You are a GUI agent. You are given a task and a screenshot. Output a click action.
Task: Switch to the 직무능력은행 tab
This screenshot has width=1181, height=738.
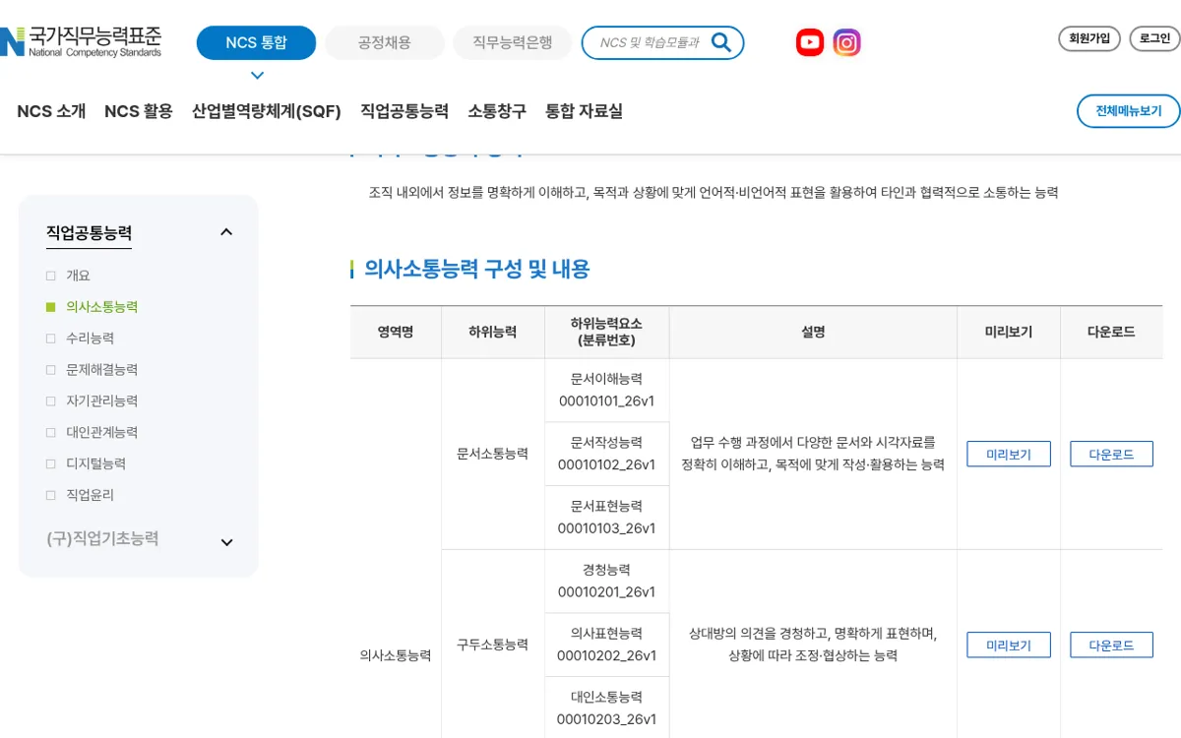click(513, 42)
